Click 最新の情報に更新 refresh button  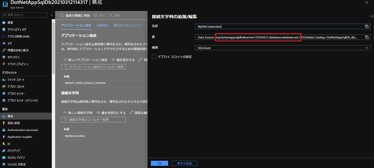click(75, 15)
